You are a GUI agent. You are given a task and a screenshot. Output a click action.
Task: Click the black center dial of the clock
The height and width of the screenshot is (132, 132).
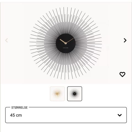66,43
